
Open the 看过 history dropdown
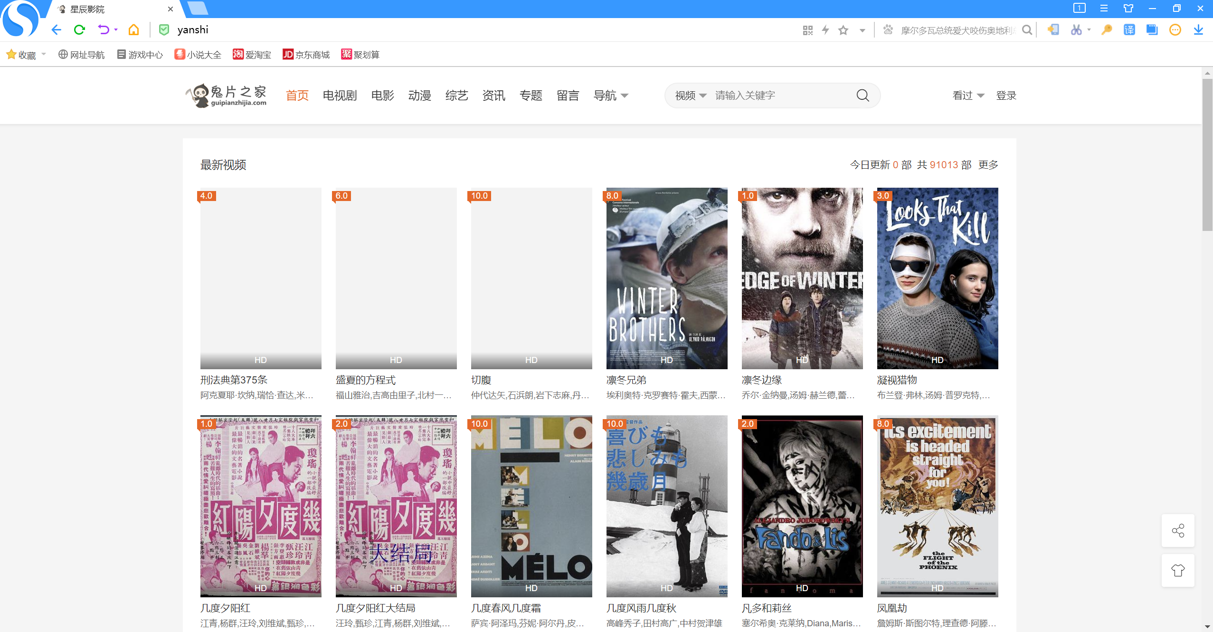point(968,96)
